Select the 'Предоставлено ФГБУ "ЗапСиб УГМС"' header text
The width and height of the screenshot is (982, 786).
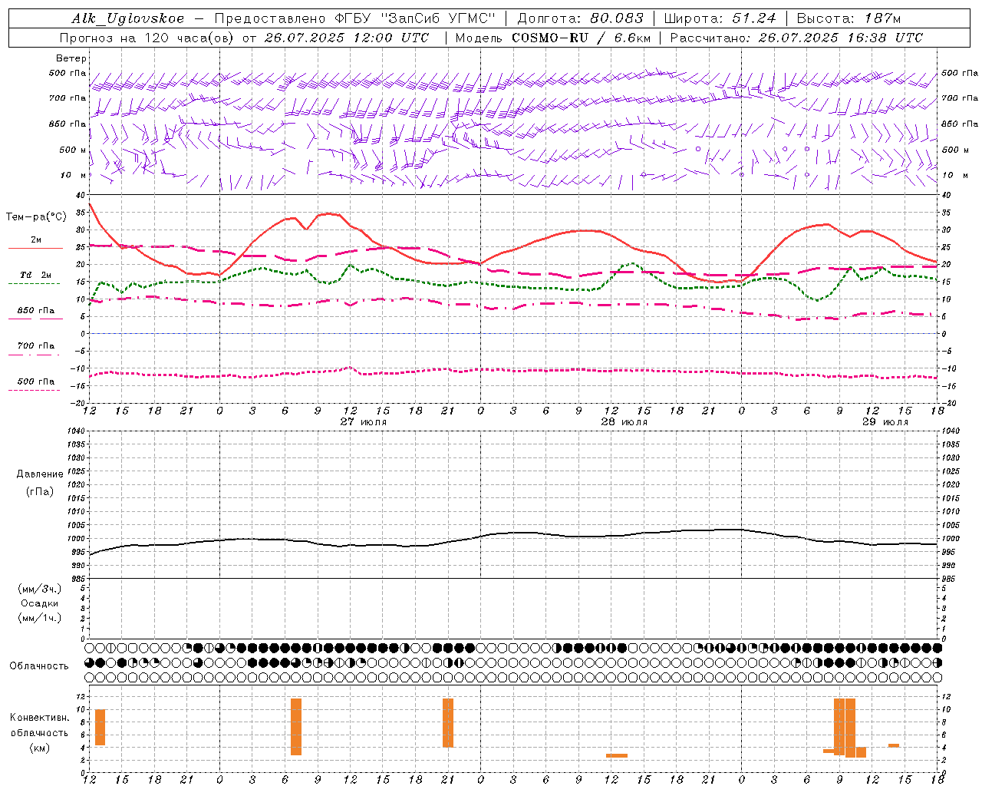point(355,18)
